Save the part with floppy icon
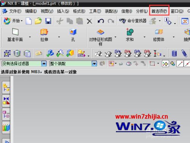 tap(48, 21)
